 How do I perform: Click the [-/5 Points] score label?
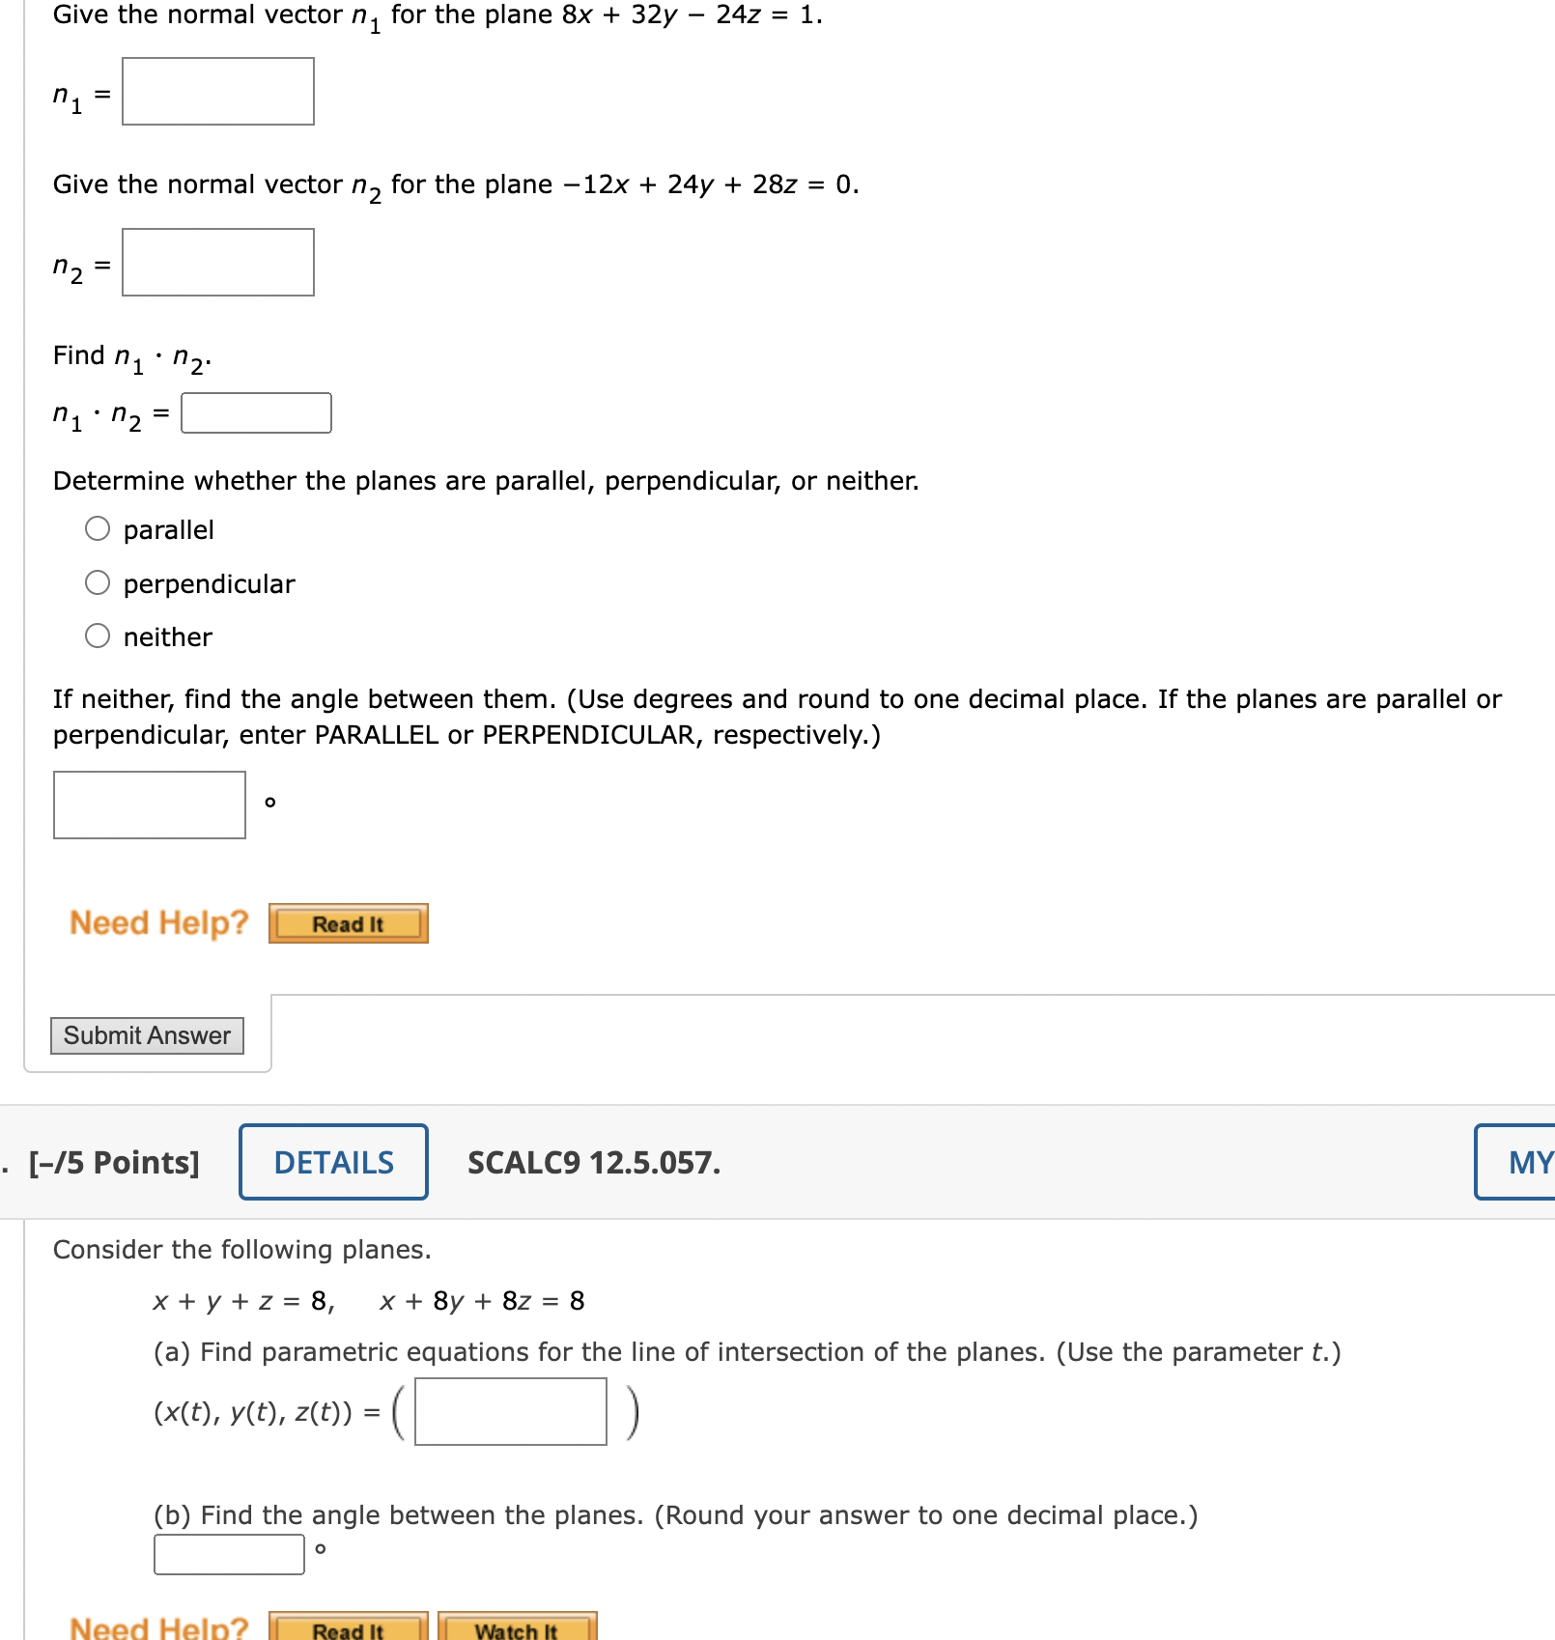pyautogui.click(x=113, y=1162)
